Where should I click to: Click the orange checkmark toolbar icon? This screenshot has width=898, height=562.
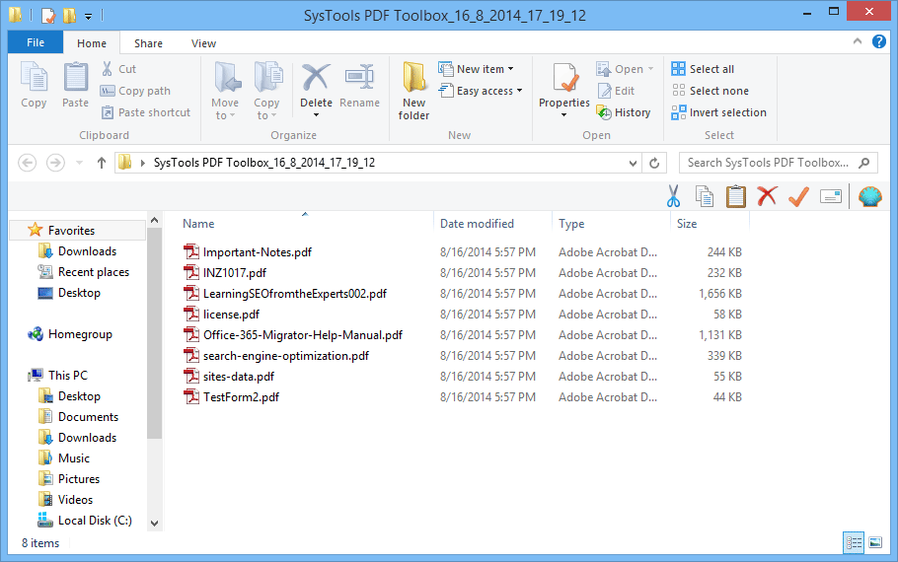pos(798,196)
